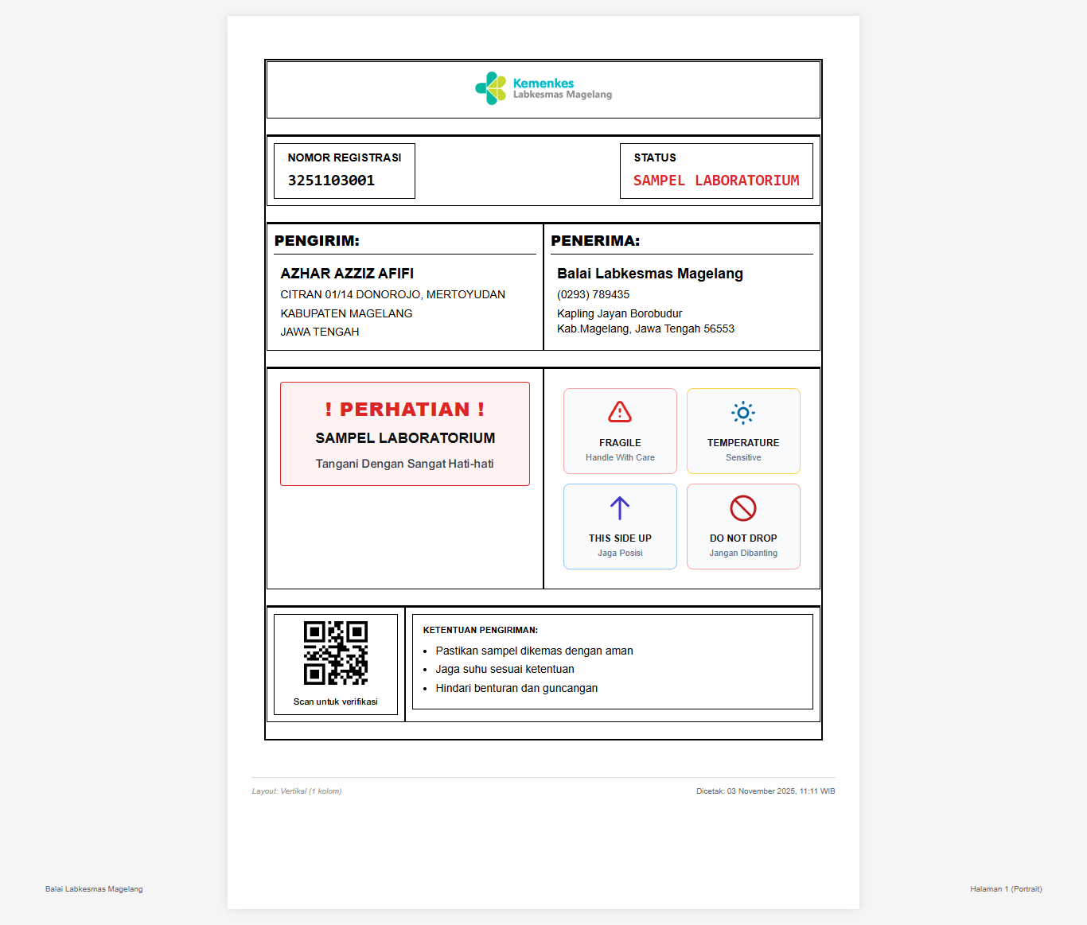Click the Jangan Dibanting subtitle
Viewport: 1087px width, 925px height.
pyautogui.click(x=743, y=553)
